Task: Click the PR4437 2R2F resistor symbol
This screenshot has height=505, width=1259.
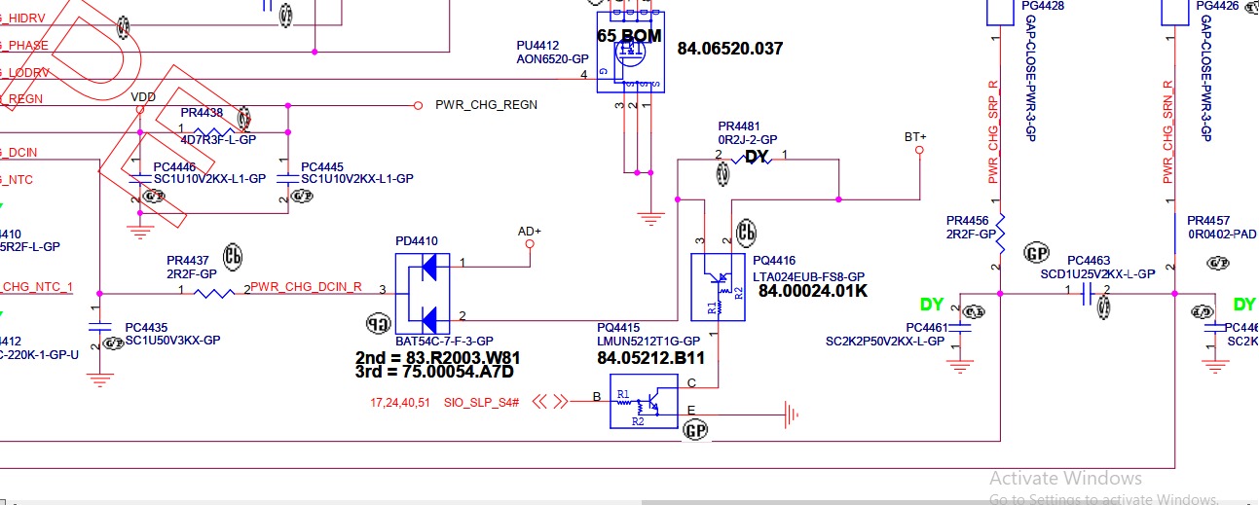Action: click(x=215, y=292)
